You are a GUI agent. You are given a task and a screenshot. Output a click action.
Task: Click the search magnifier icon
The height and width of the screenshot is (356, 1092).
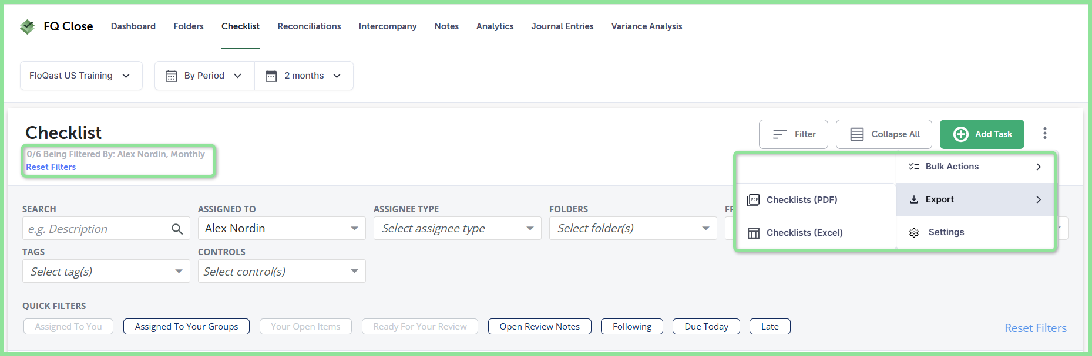(177, 229)
